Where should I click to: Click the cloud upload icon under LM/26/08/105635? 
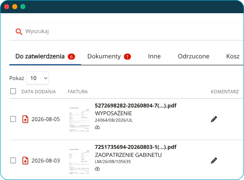tap(97, 169)
